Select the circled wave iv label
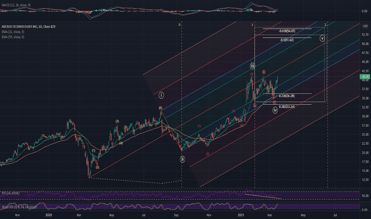The image size is (371, 219). pos(275,110)
